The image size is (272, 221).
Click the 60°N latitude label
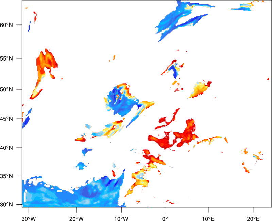click(x=6, y=25)
